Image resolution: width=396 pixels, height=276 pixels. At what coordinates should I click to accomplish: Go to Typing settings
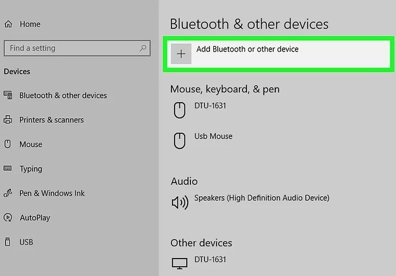pyautogui.click(x=31, y=169)
